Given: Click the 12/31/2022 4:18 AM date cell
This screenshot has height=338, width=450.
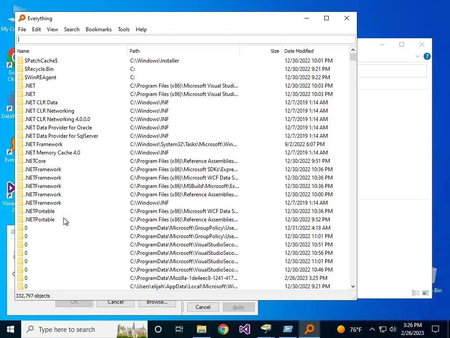Looking at the screenshot, I should (307, 228).
